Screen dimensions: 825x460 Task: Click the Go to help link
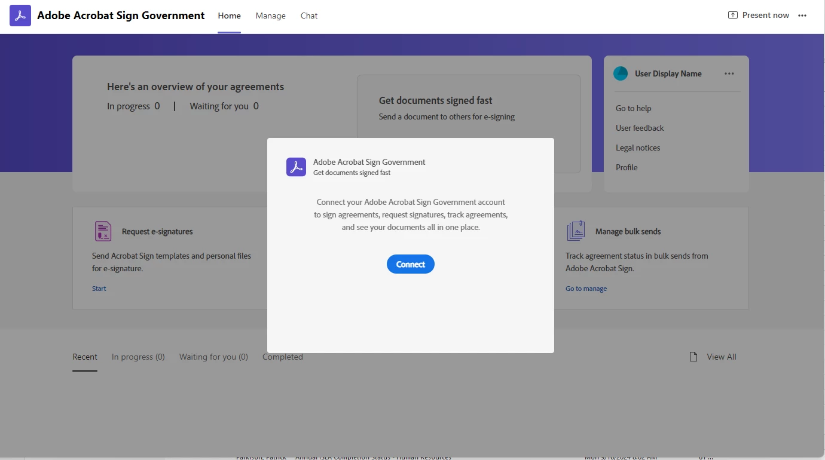point(634,108)
